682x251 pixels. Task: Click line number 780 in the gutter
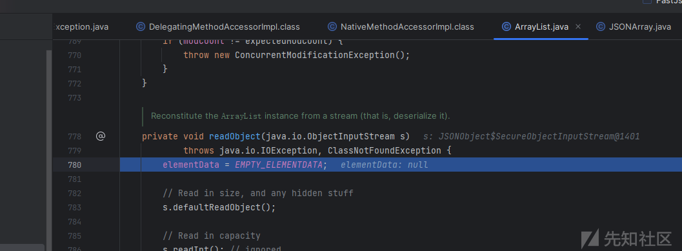75,165
